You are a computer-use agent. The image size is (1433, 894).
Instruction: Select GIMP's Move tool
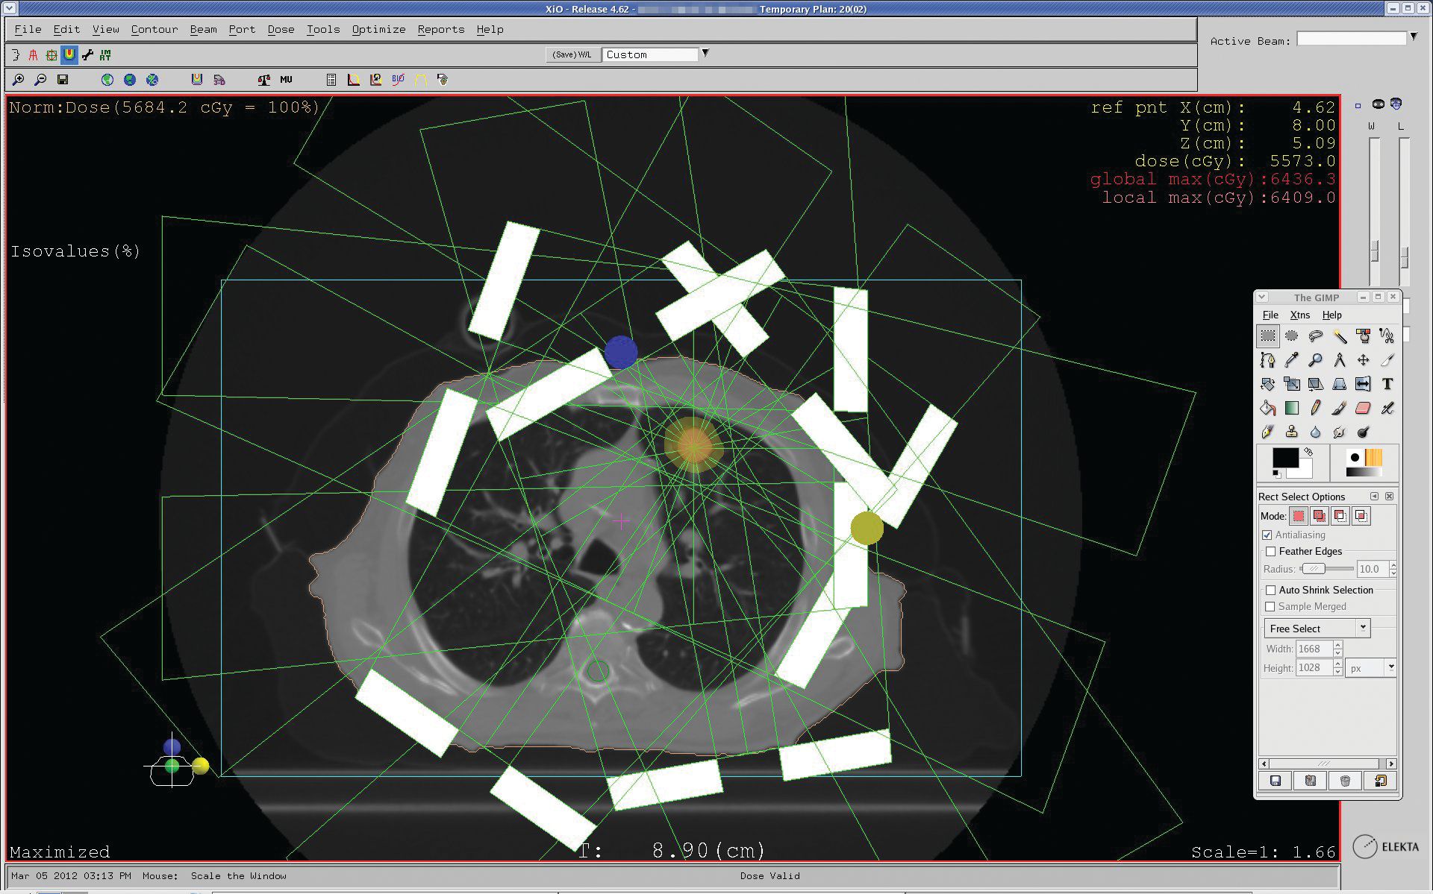[1364, 360]
